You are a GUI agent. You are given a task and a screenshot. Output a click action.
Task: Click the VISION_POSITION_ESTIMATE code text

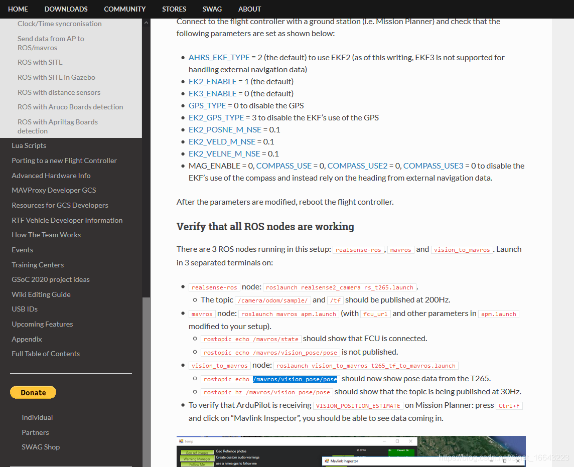(x=358, y=406)
